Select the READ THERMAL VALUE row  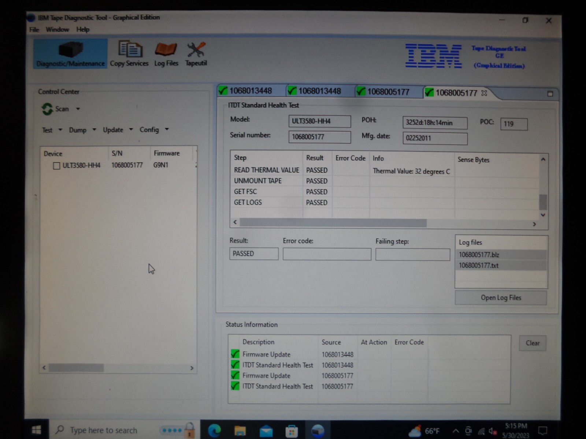point(385,170)
